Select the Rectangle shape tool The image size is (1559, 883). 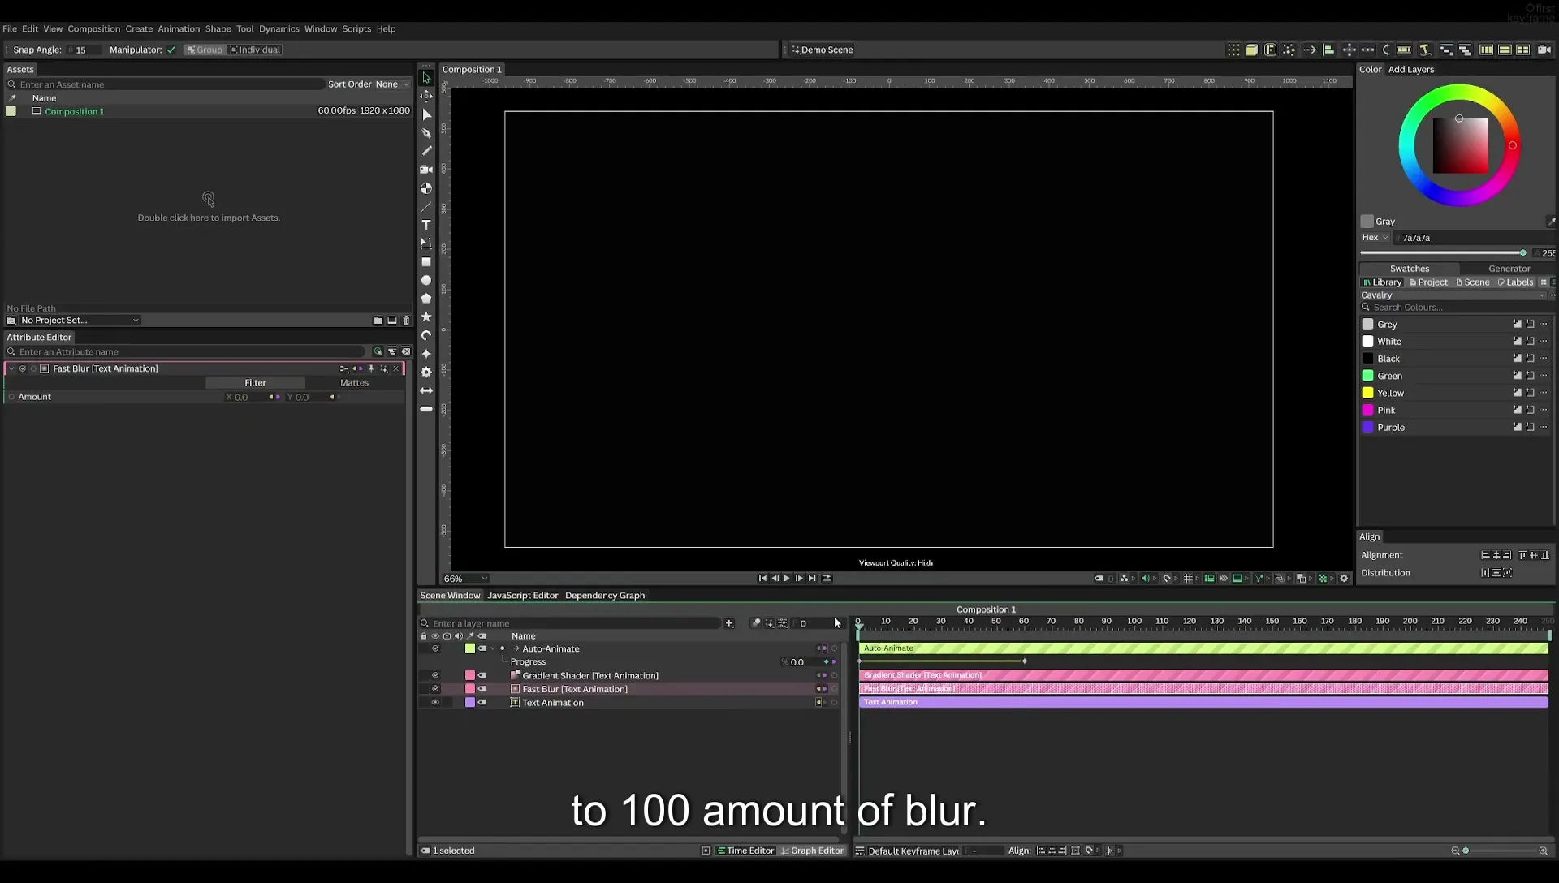tap(426, 262)
